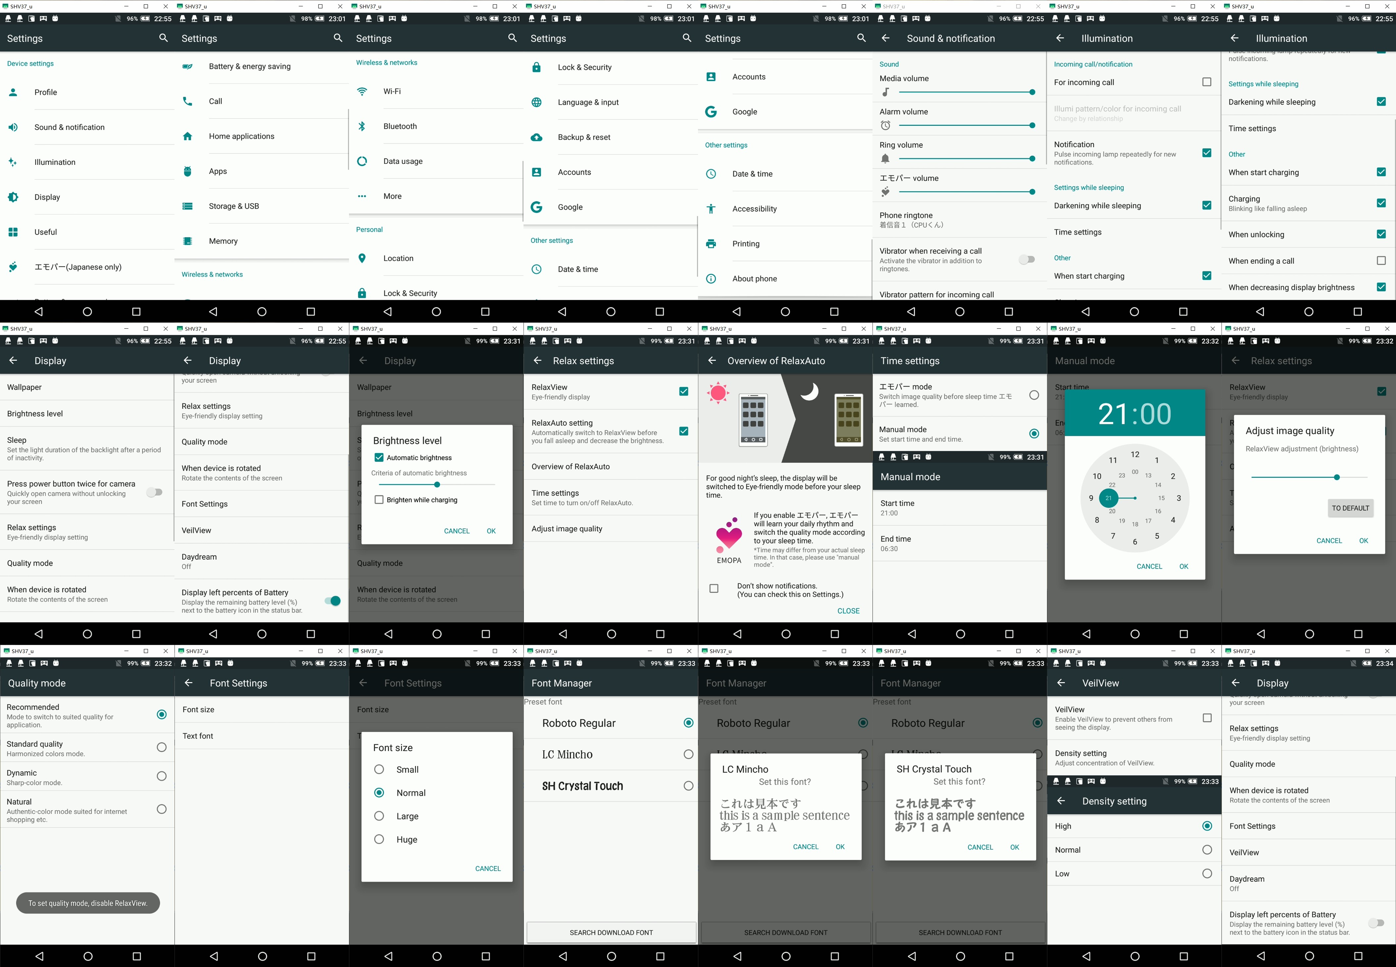Select hour 6 on clock dial
The height and width of the screenshot is (967, 1396).
(1135, 542)
